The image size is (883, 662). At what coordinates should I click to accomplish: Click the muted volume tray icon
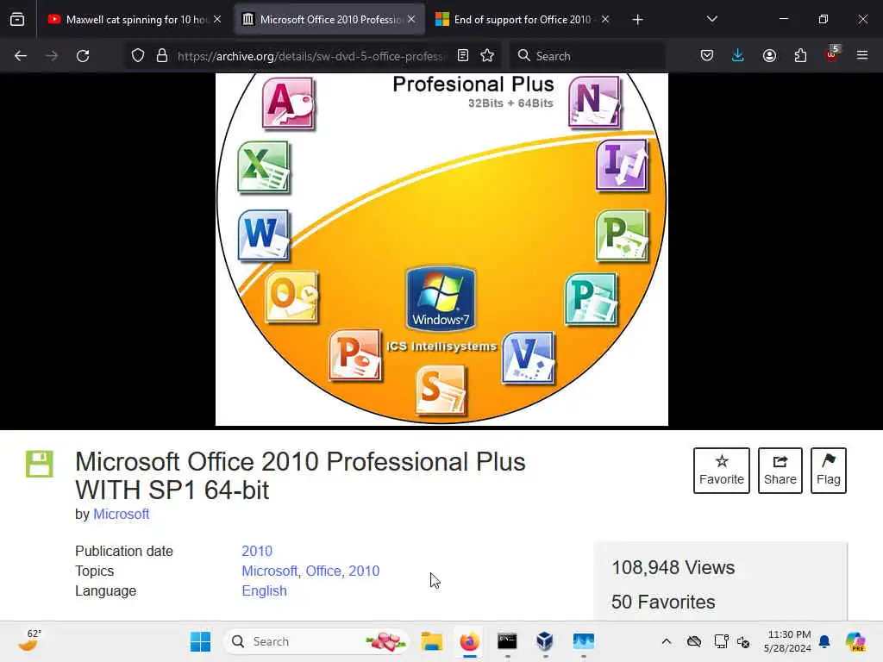click(x=743, y=641)
